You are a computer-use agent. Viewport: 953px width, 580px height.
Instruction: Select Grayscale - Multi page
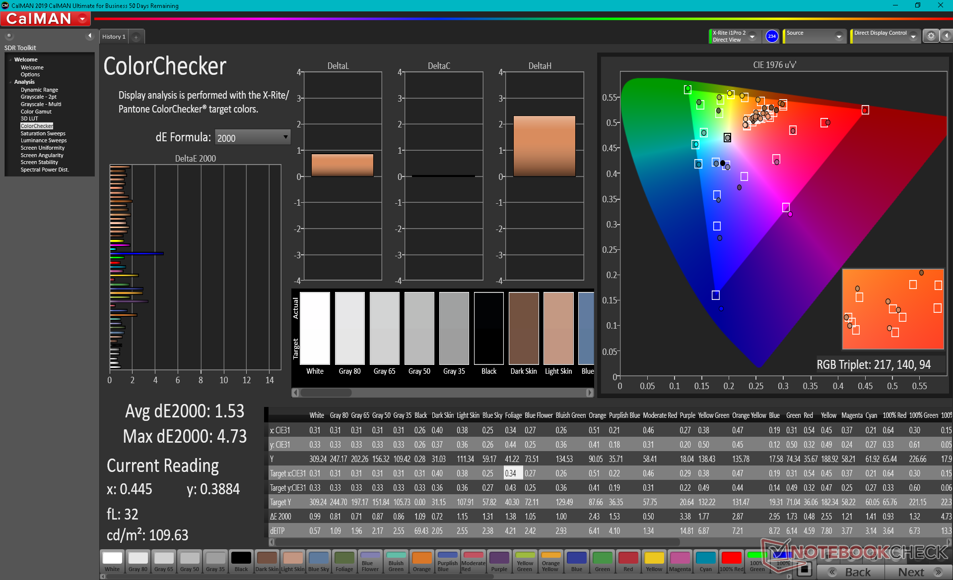(x=41, y=105)
